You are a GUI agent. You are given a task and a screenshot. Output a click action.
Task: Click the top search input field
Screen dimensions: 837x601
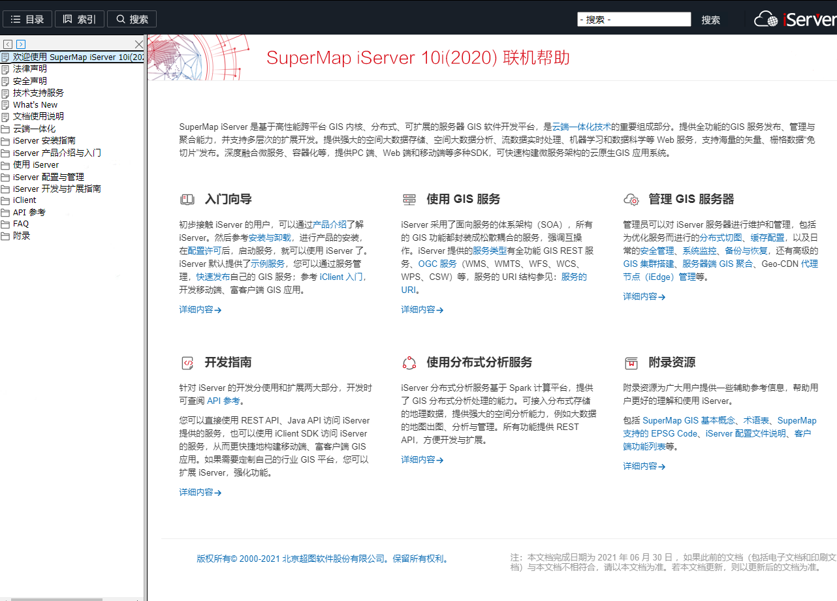634,20
